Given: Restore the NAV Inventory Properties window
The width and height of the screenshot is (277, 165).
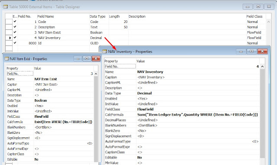Looking at the screenshot, I should (252, 52).
